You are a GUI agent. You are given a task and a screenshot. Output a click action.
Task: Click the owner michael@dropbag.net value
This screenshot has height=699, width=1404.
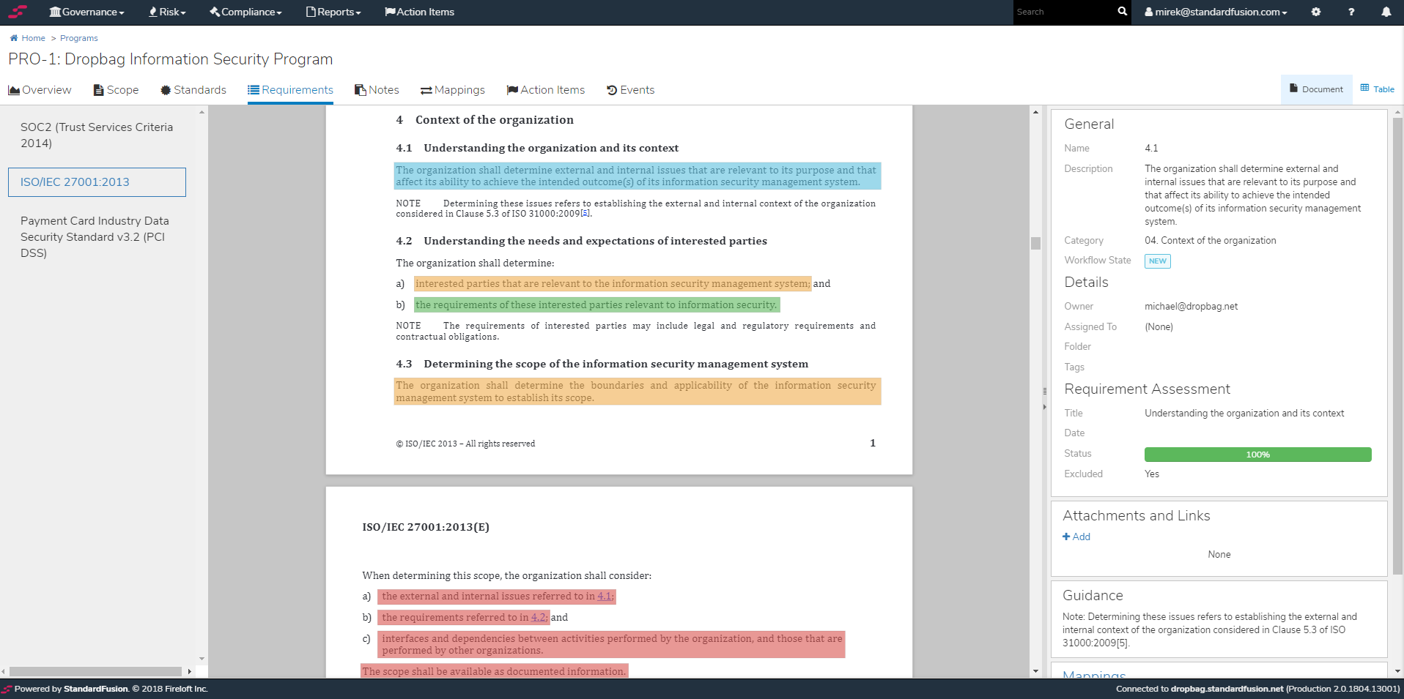(1191, 307)
